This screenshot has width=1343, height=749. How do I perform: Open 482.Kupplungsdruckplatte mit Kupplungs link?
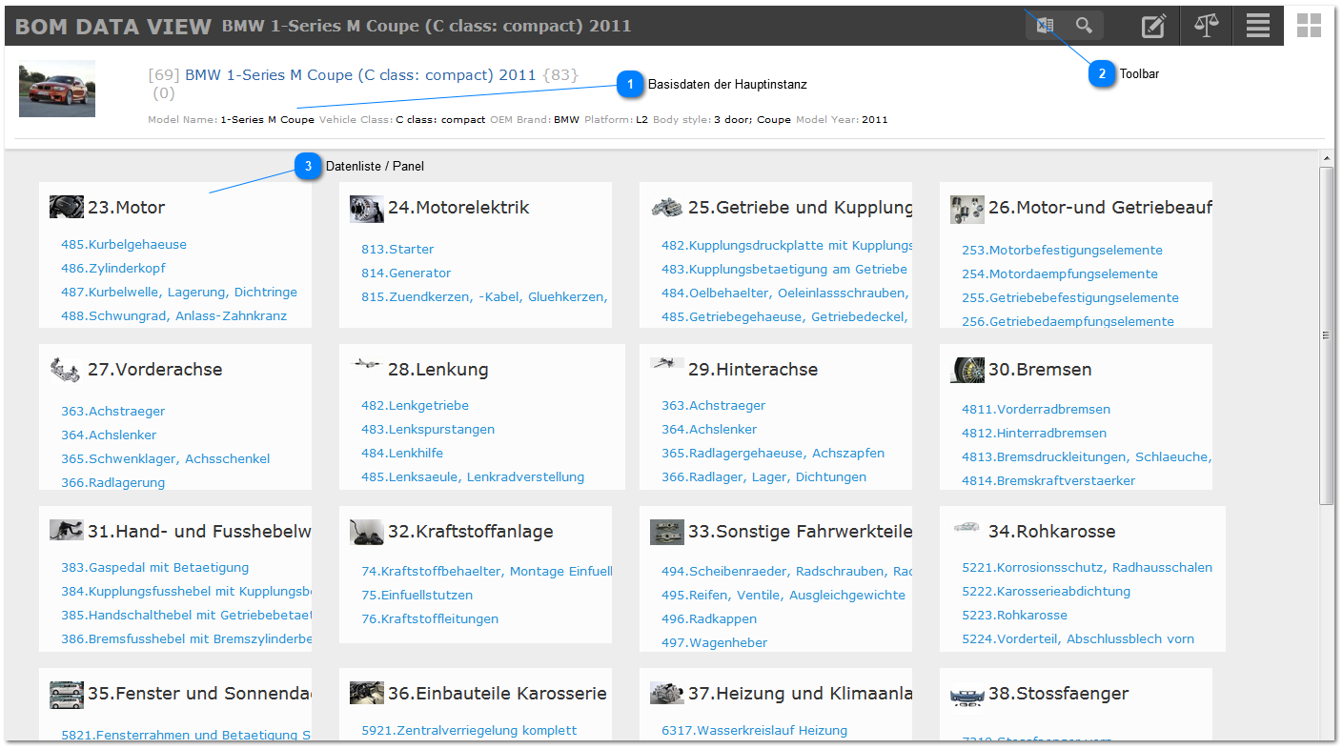coord(787,246)
